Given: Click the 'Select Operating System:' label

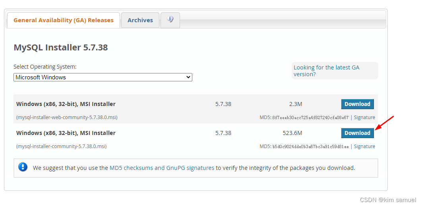Looking at the screenshot, I should coord(45,67).
